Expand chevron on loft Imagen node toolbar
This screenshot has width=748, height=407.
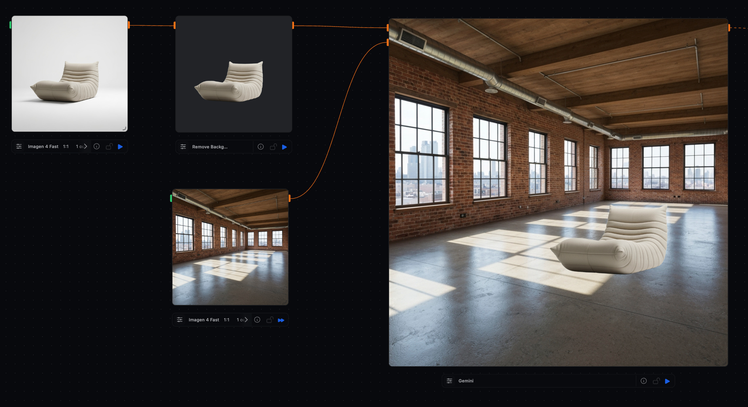coord(246,320)
